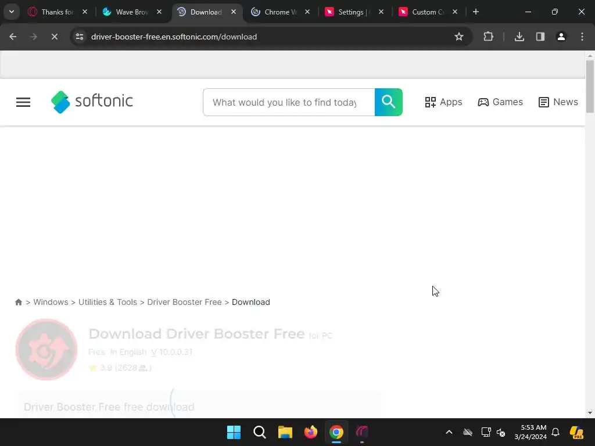
Task: Open the Games section
Action: [500, 102]
